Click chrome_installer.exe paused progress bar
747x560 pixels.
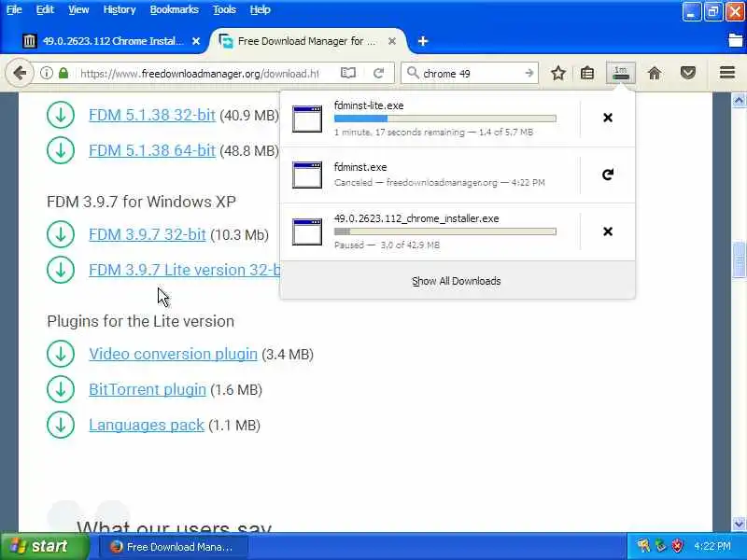tap(445, 231)
